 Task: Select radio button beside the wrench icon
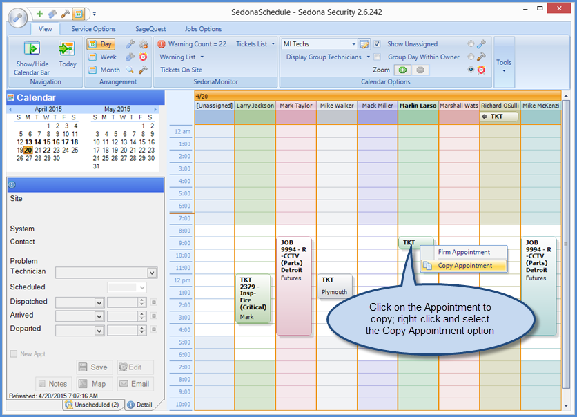click(471, 44)
